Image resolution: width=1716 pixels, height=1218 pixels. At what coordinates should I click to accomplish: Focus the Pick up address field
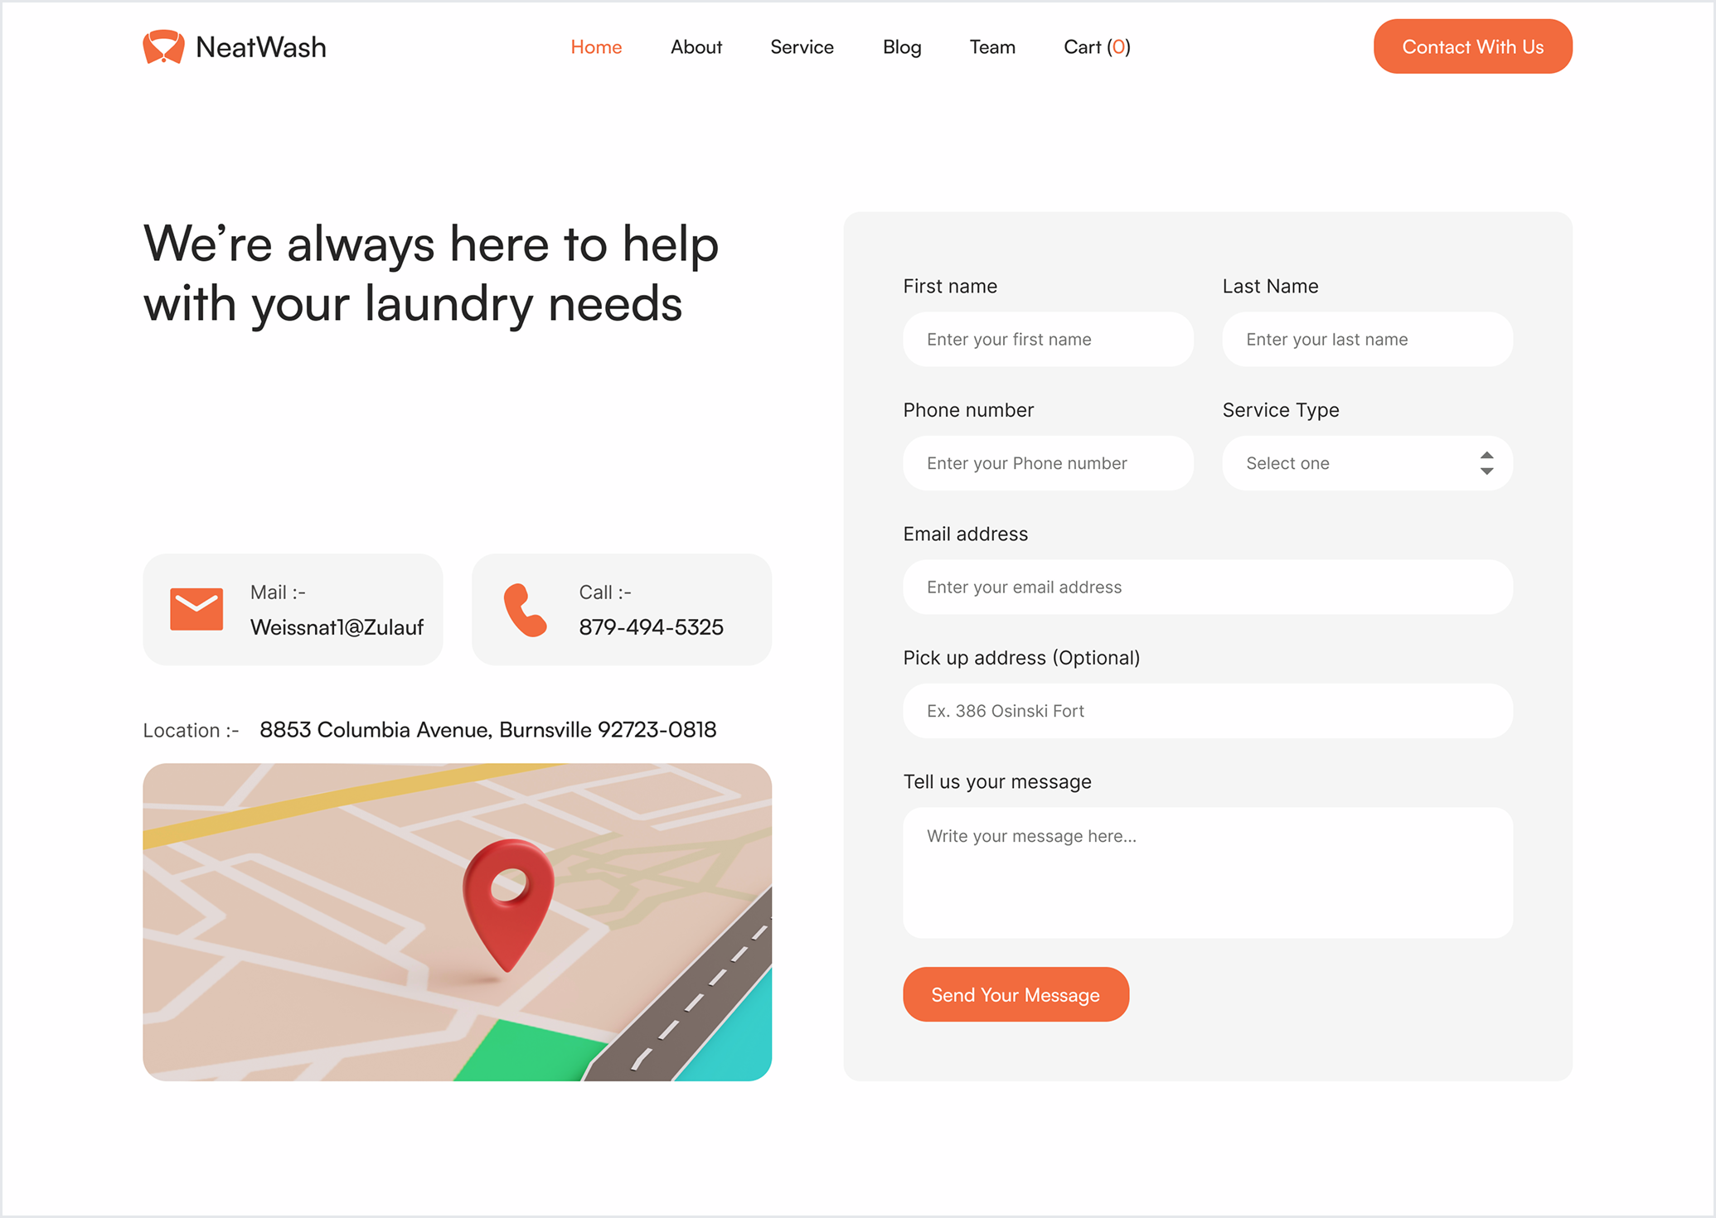click(x=1208, y=711)
